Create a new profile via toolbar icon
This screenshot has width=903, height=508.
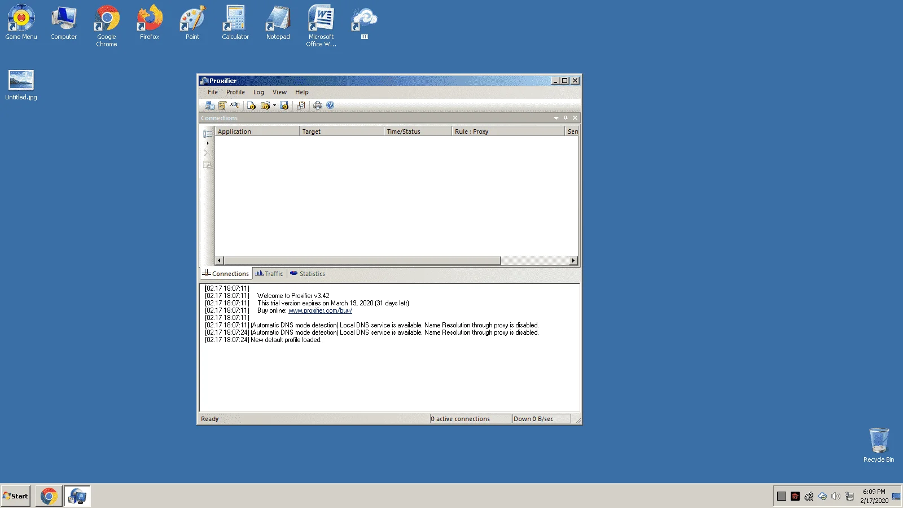(x=251, y=106)
